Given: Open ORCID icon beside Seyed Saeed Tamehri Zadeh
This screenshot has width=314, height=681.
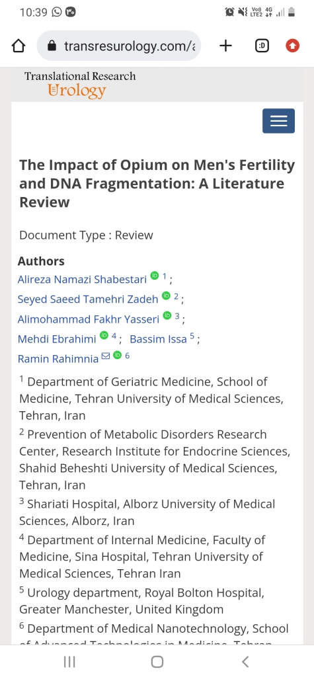Looking at the screenshot, I should pos(166,296).
